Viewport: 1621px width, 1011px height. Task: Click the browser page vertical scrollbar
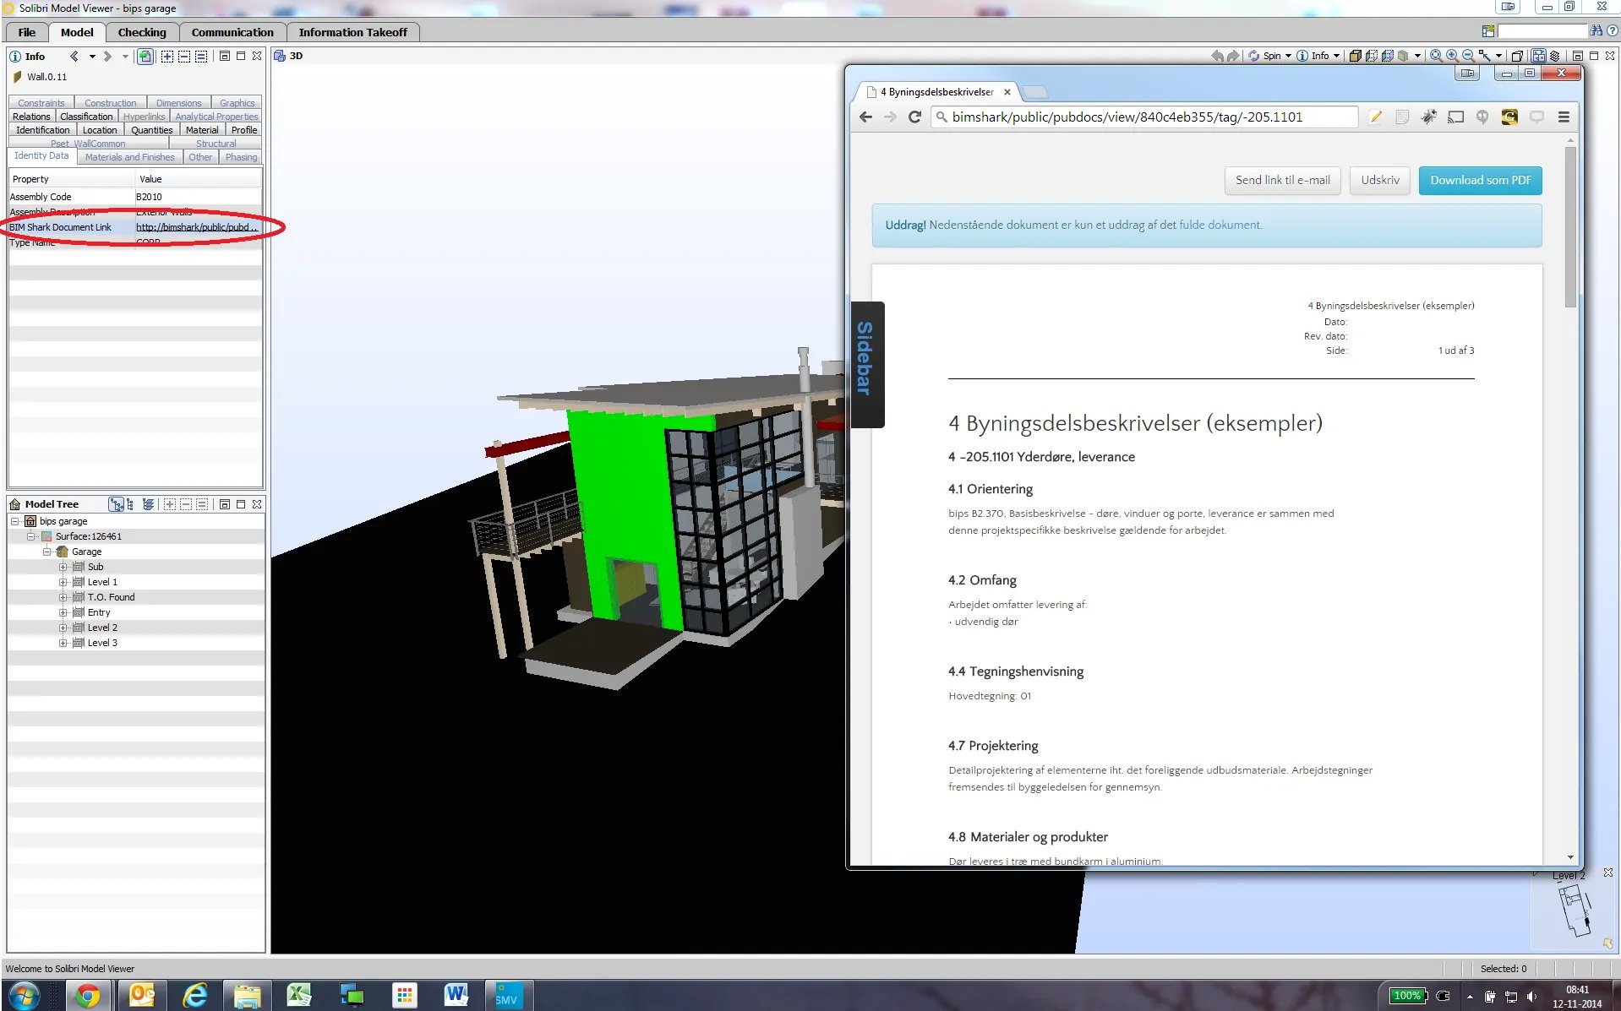coord(1570,226)
